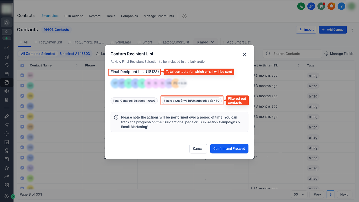Open the Manage Smart Lists tab
Image resolution: width=359 pixels, height=202 pixels.
[159, 16]
